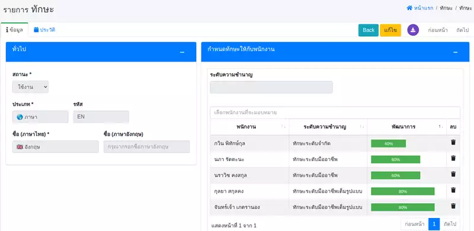
Task: Click ก่อนหน้า in the top toolbar
Action: (x=438, y=30)
